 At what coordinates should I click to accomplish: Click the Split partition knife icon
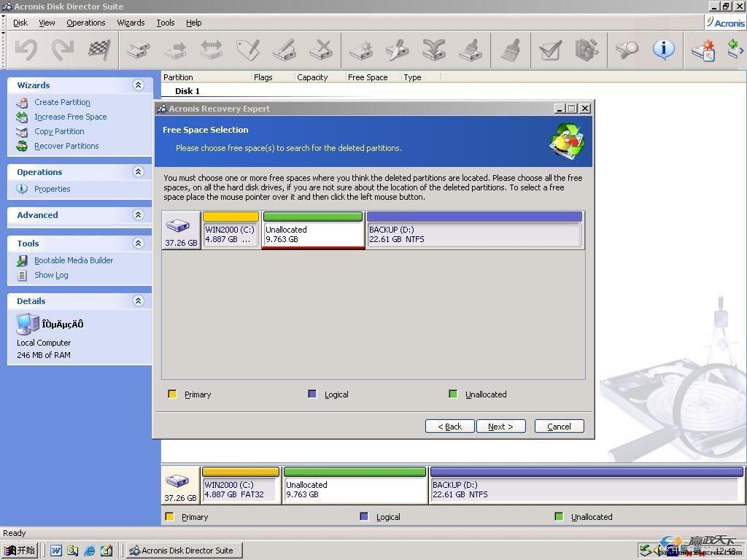(x=398, y=50)
